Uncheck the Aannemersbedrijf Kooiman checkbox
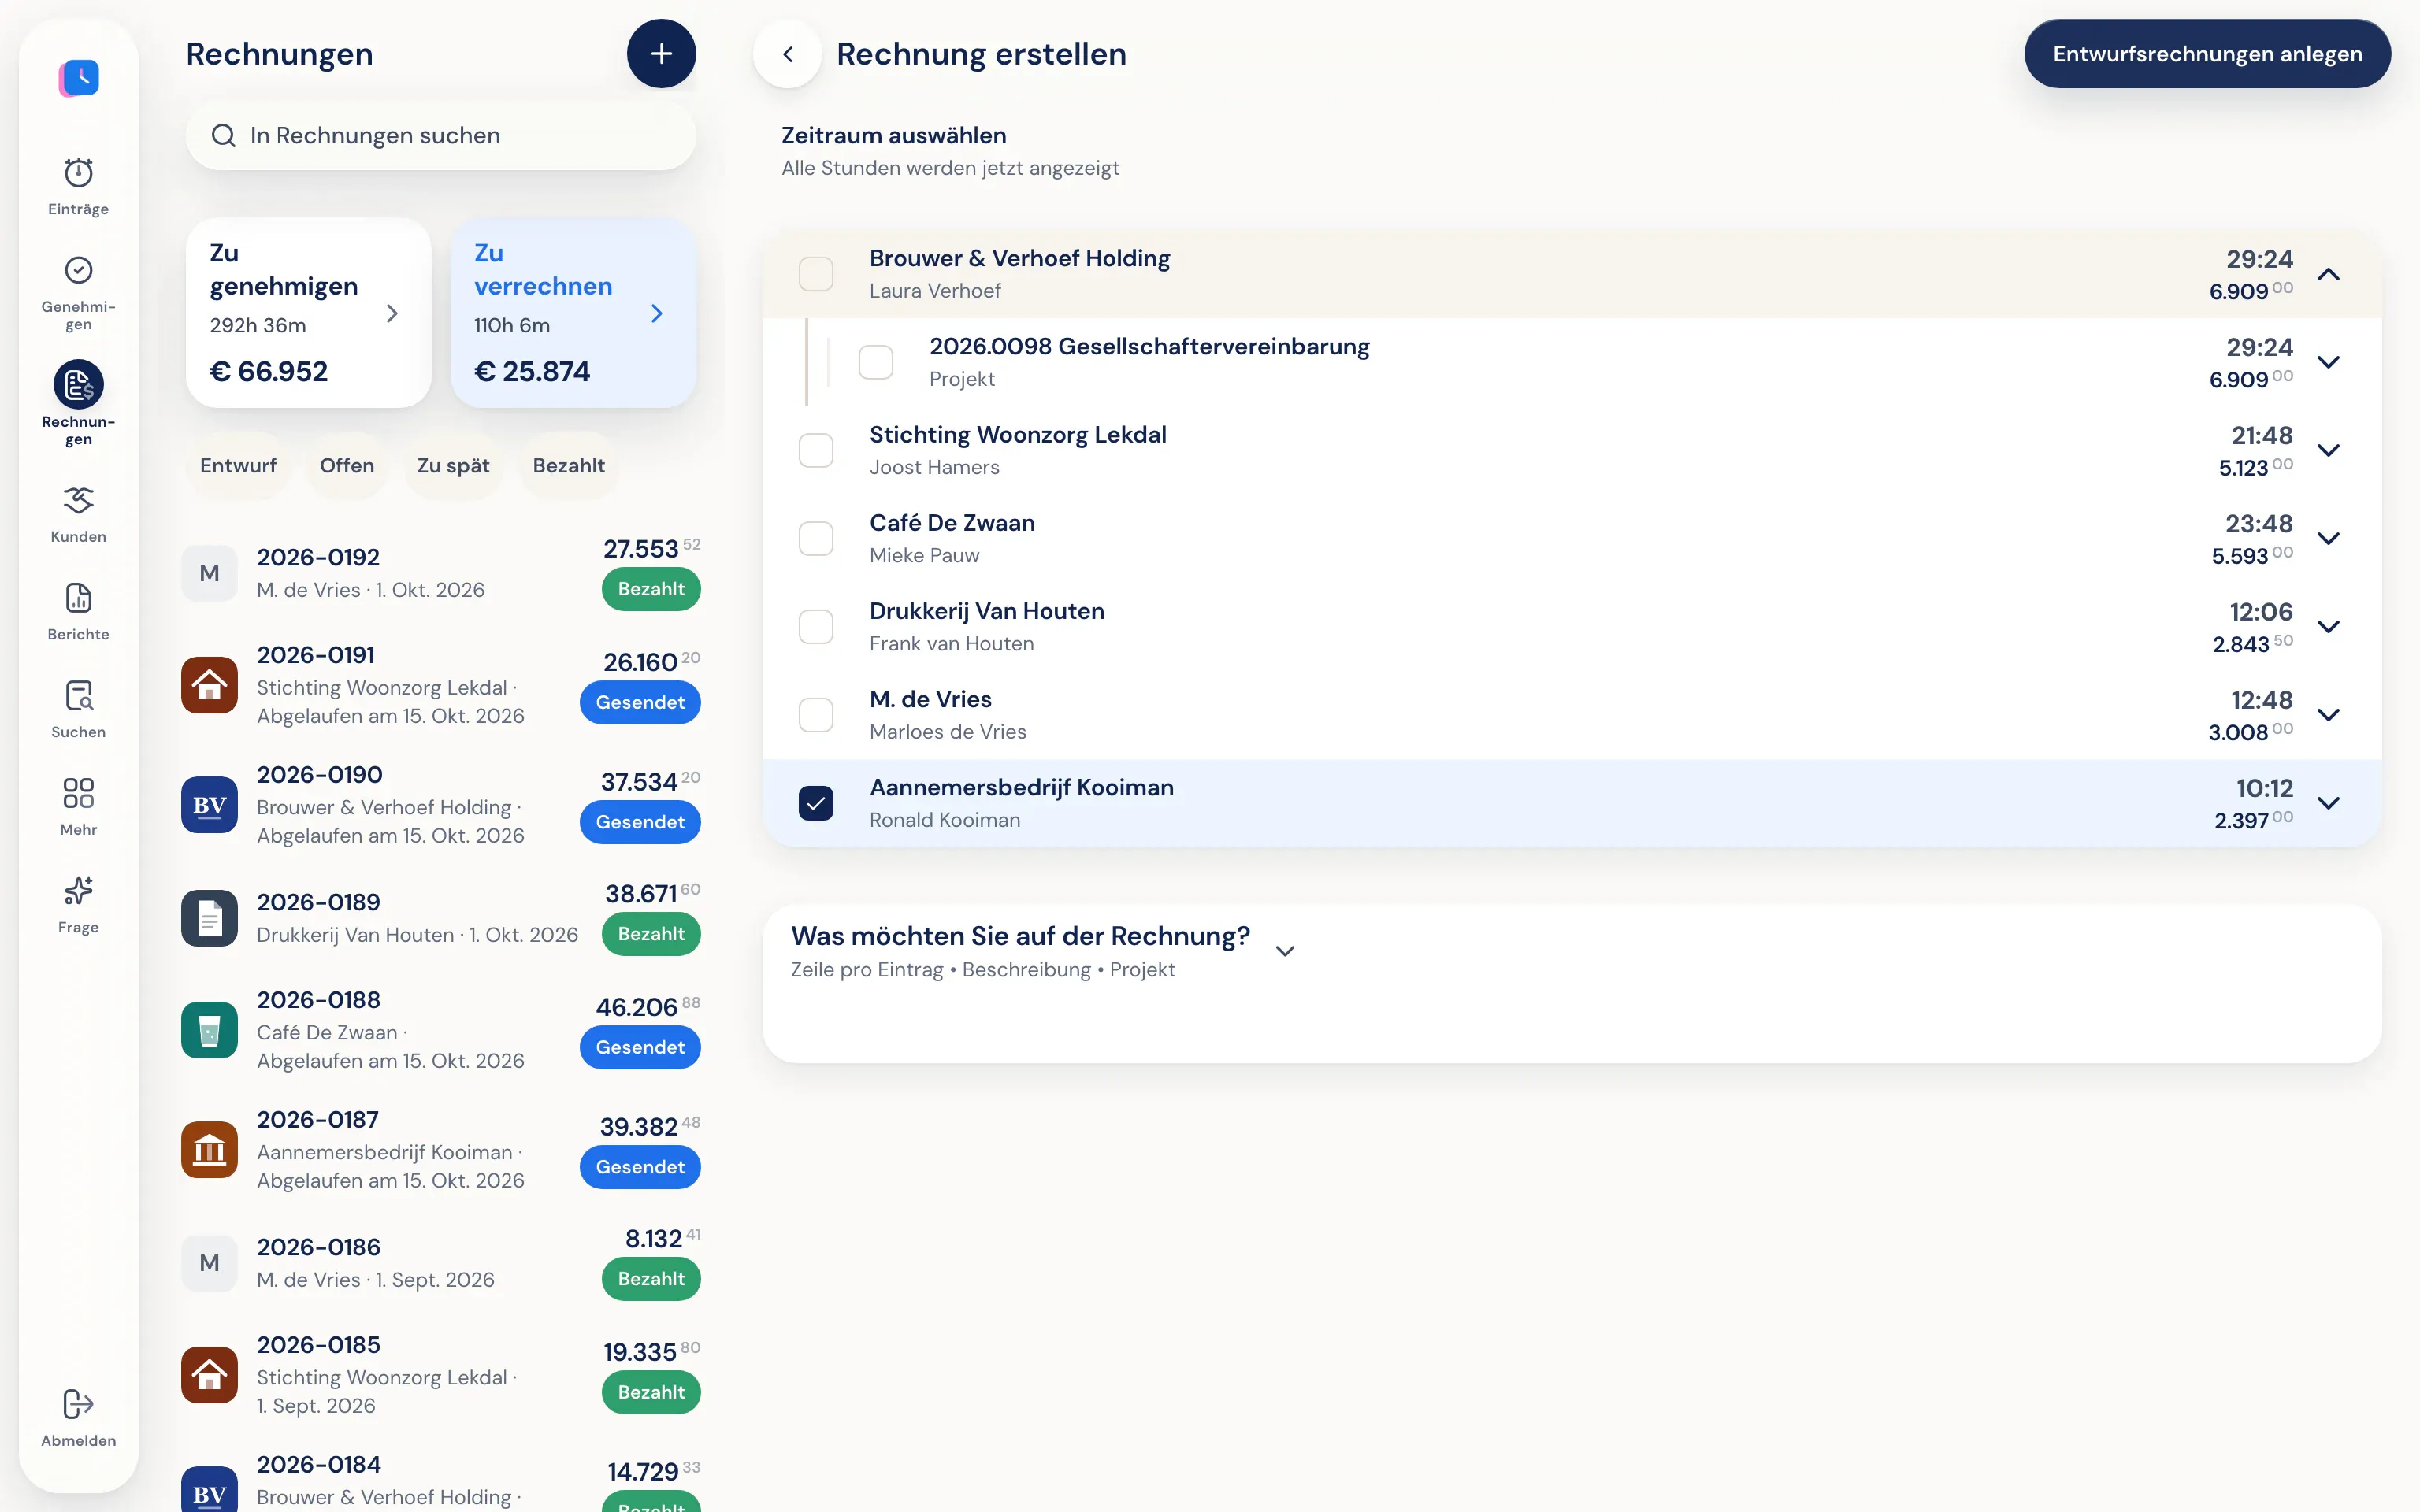This screenshot has width=2420, height=1512. click(x=816, y=803)
